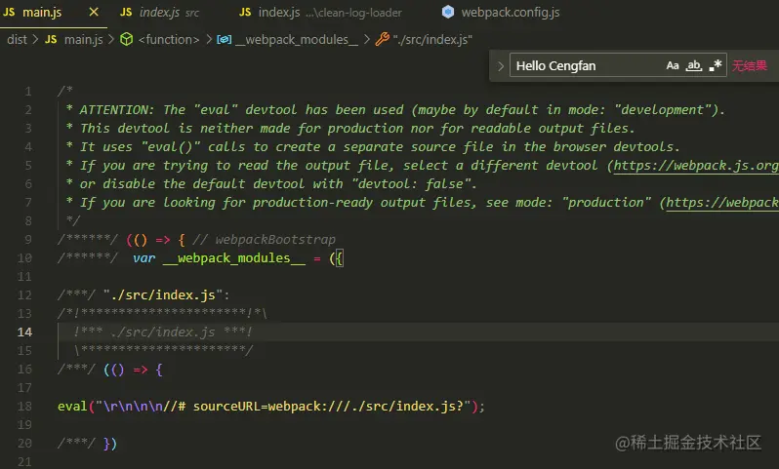Click the eval call on line 18

pyautogui.click(x=72, y=407)
